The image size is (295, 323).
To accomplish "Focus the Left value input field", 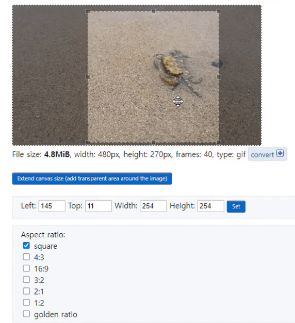I will tap(52, 206).
